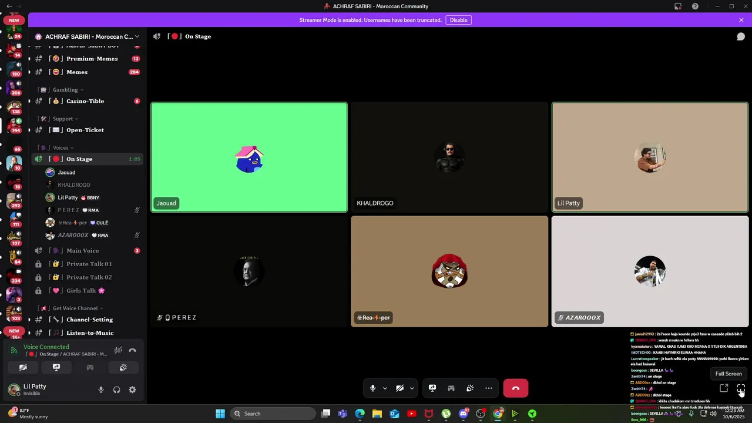Join the Main Voice channel
The height and width of the screenshot is (423, 752).
[x=87, y=250]
